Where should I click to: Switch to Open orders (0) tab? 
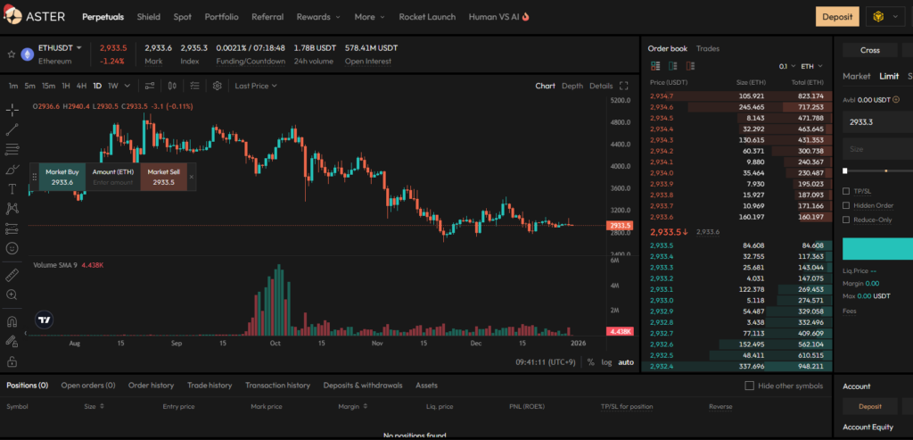(88, 386)
